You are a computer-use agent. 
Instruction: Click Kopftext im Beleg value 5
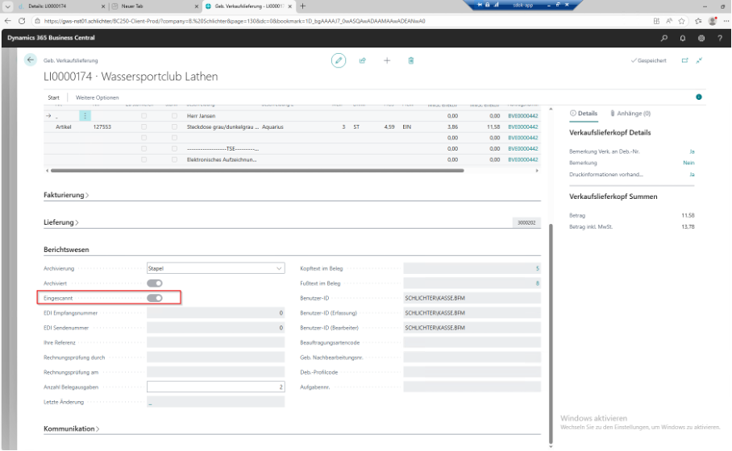[x=472, y=268]
